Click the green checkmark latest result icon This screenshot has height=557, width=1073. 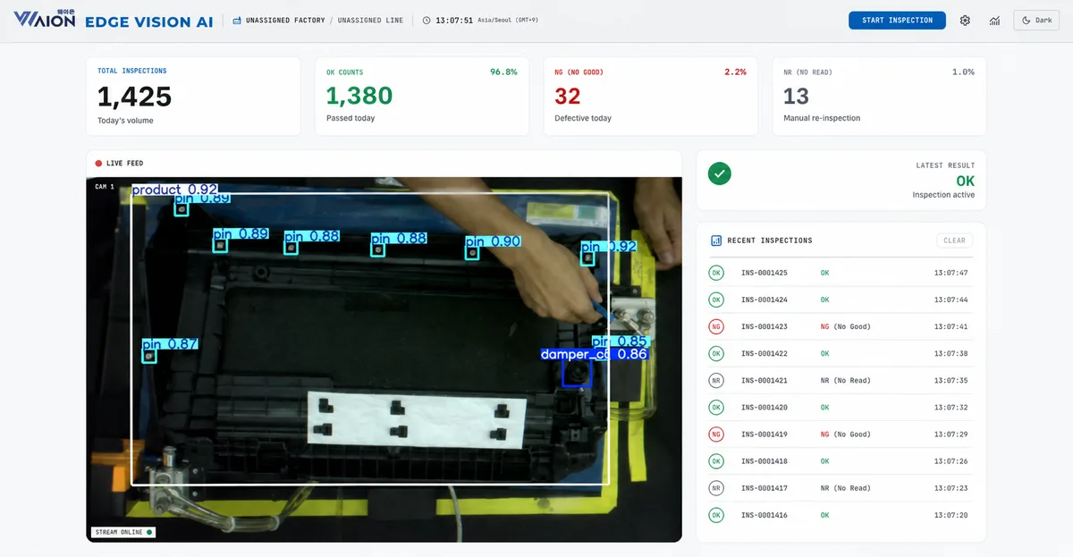tap(720, 173)
